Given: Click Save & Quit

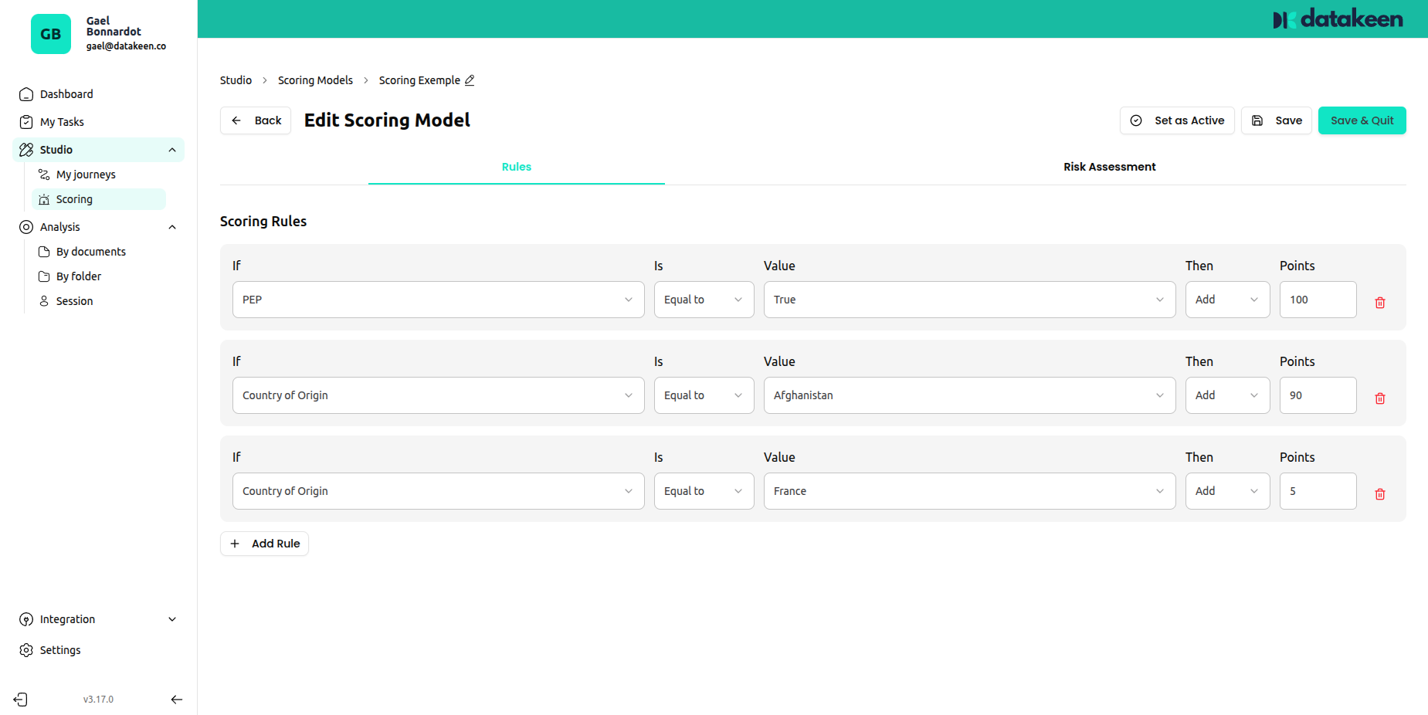Looking at the screenshot, I should [1362, 120].
